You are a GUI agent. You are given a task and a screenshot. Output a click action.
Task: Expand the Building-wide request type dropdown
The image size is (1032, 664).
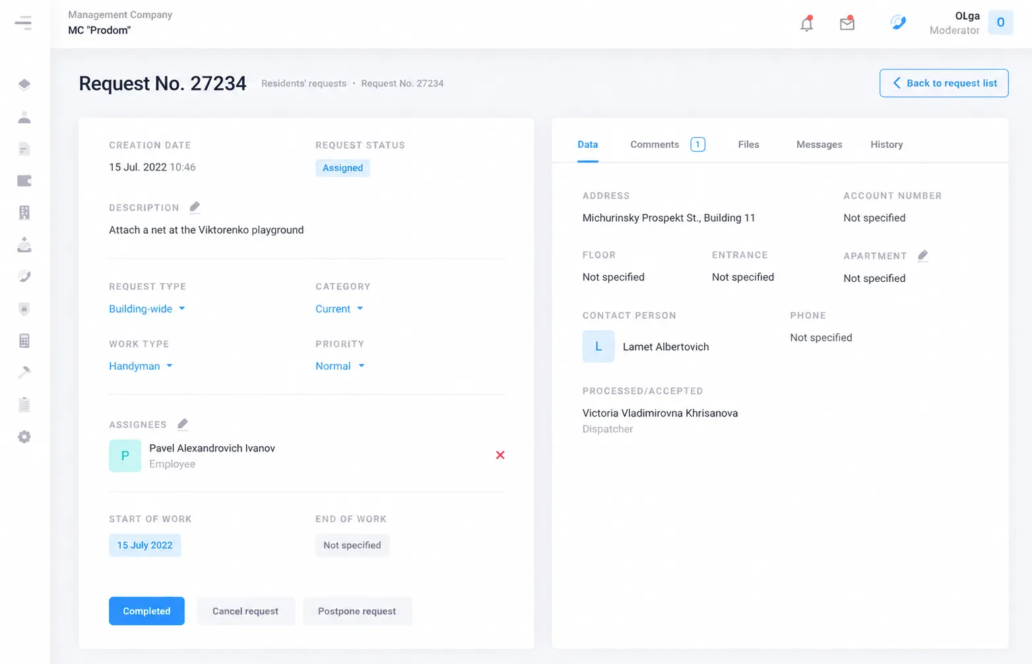pyautogui.click(x=147, y=309)
